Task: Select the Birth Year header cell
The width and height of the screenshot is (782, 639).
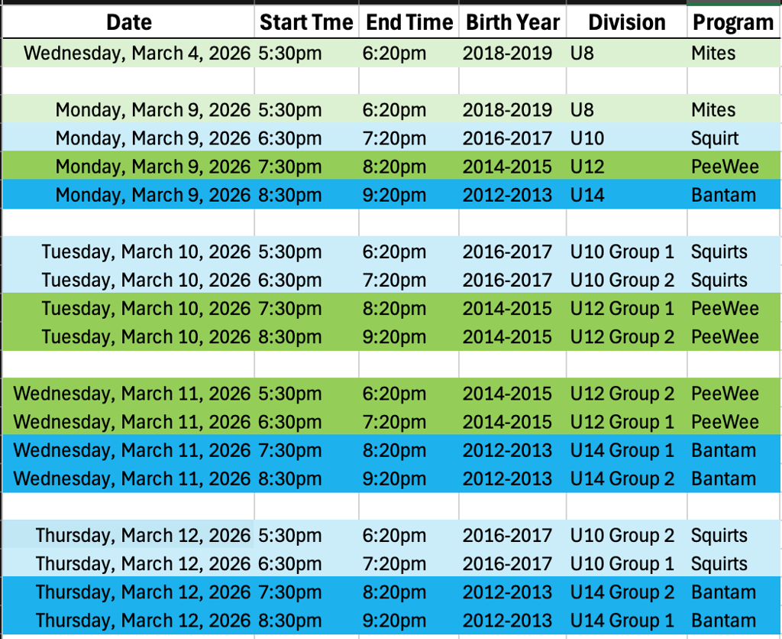Action: point(512,22)
